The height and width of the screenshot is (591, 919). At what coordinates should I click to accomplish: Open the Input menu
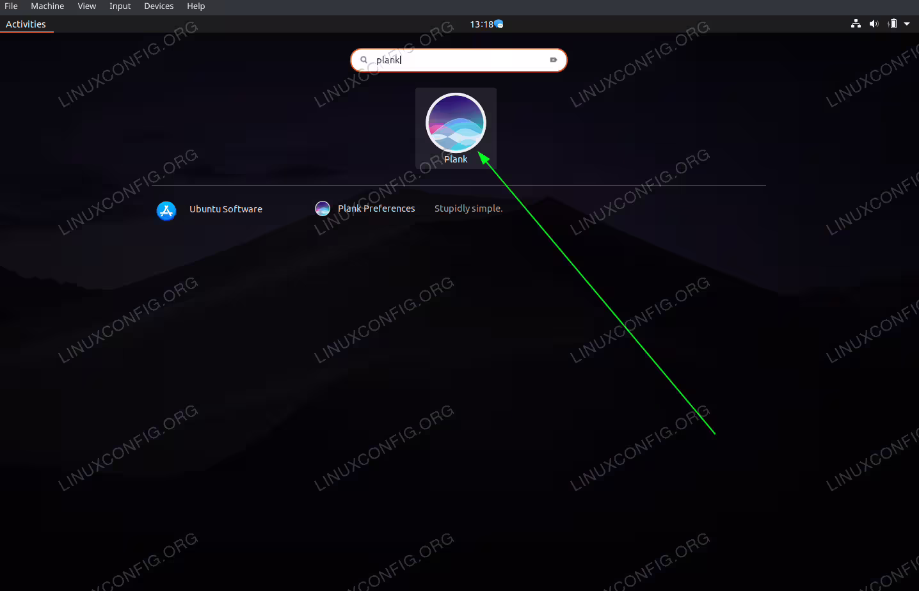tap(120, 6)
